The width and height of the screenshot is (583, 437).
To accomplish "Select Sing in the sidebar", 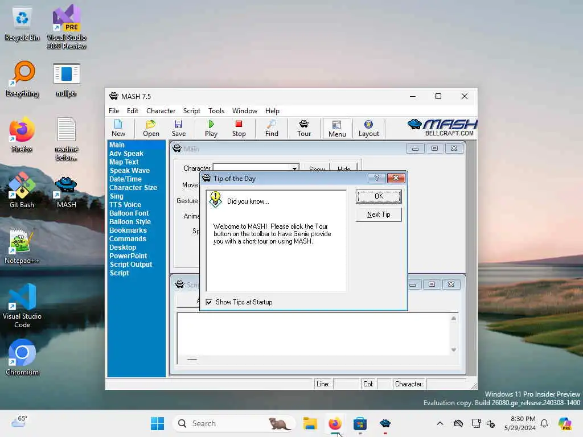I will pos(116,196).
